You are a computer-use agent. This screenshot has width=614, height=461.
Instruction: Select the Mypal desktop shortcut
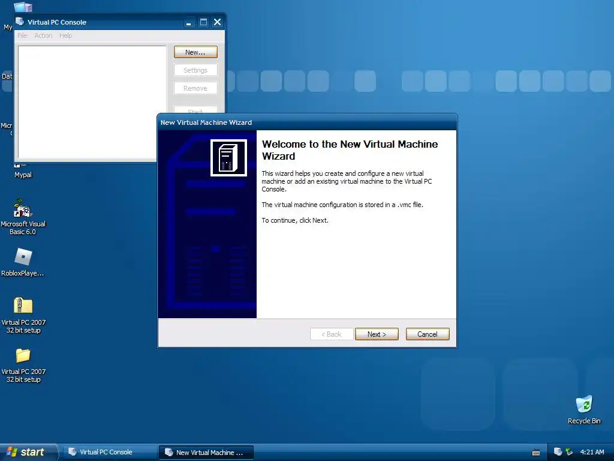click(23, 171)
